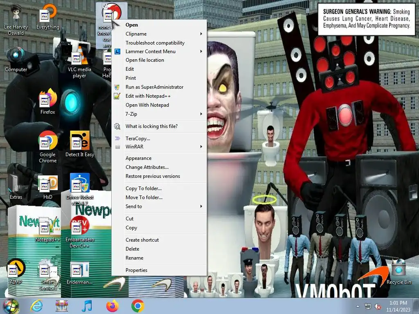This screenshot has width=419, height=314.
Task: Select the Embarcadero Dev-C++ shortcut
Action: pyautogui.click(x=80, y=232)
